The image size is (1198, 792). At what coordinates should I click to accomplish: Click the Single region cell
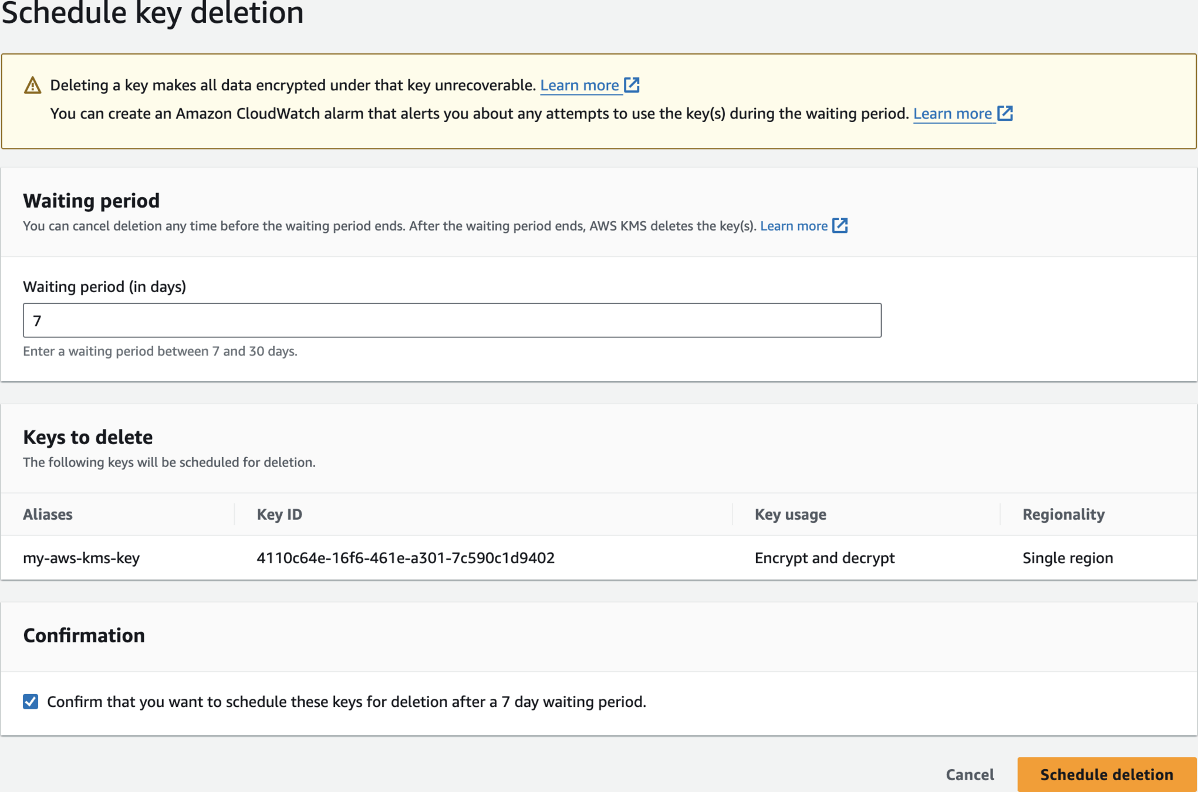(1067, 558)
